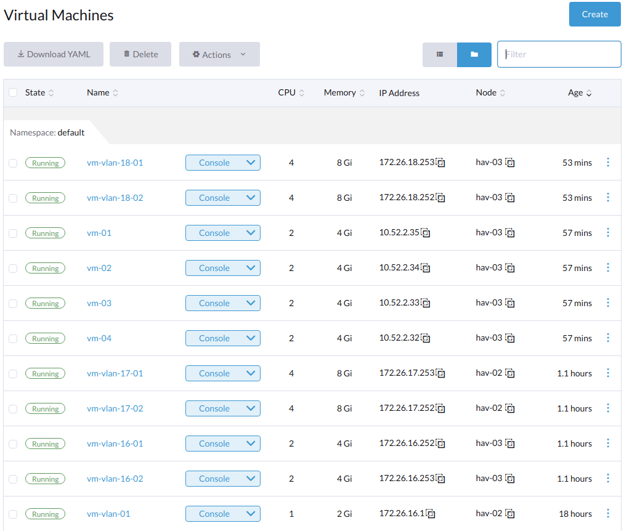Image resolution: width=624 pixels, height=531 pixels.
Task: Click the Delete button
Action: [x=140, y=55]
